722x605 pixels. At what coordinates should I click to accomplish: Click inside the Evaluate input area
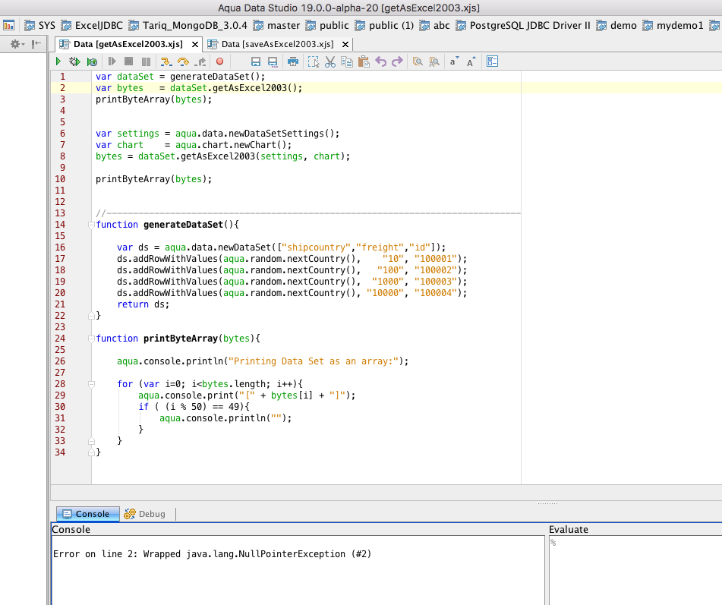click(x=635, y=569)
